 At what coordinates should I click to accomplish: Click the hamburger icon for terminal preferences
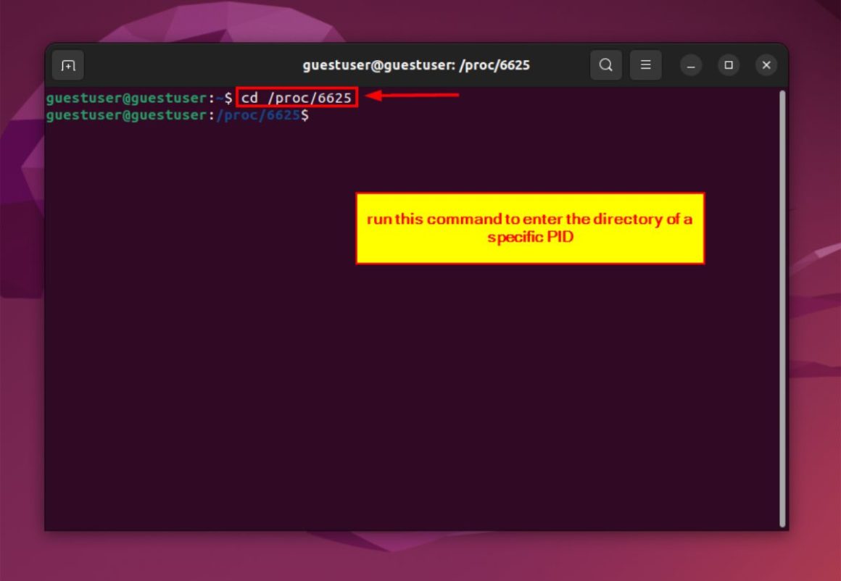pyautogui.click(x=645, y=64)
